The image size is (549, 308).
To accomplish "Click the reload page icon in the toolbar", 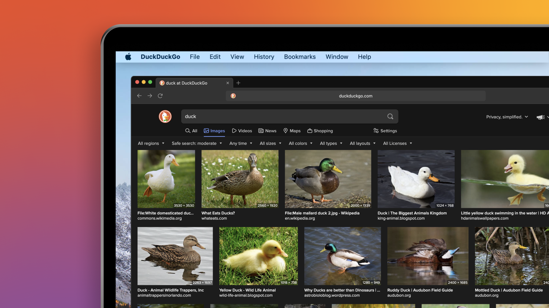I will 160,96.
